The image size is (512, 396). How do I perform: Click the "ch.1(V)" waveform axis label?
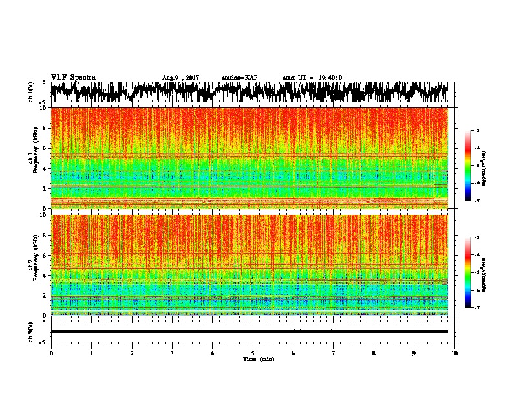tap(30, 92)
